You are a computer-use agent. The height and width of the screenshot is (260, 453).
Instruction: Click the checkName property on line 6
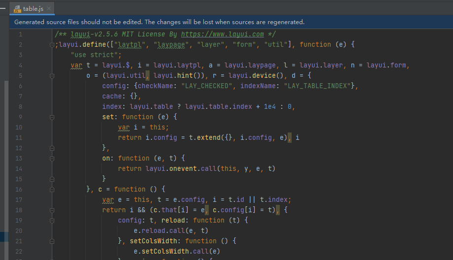(155, 86)
